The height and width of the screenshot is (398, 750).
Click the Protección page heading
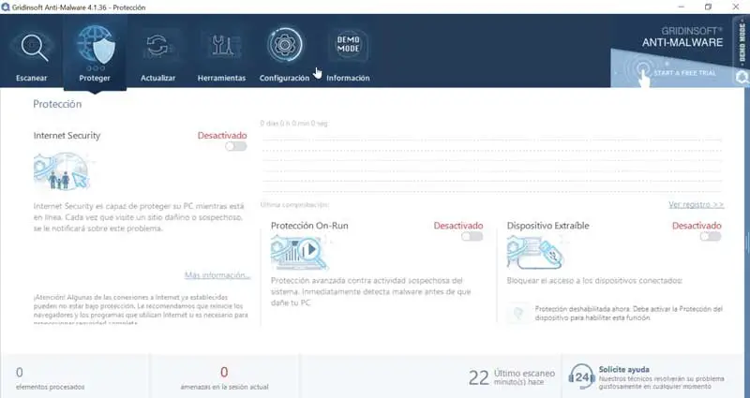point(57,104)
